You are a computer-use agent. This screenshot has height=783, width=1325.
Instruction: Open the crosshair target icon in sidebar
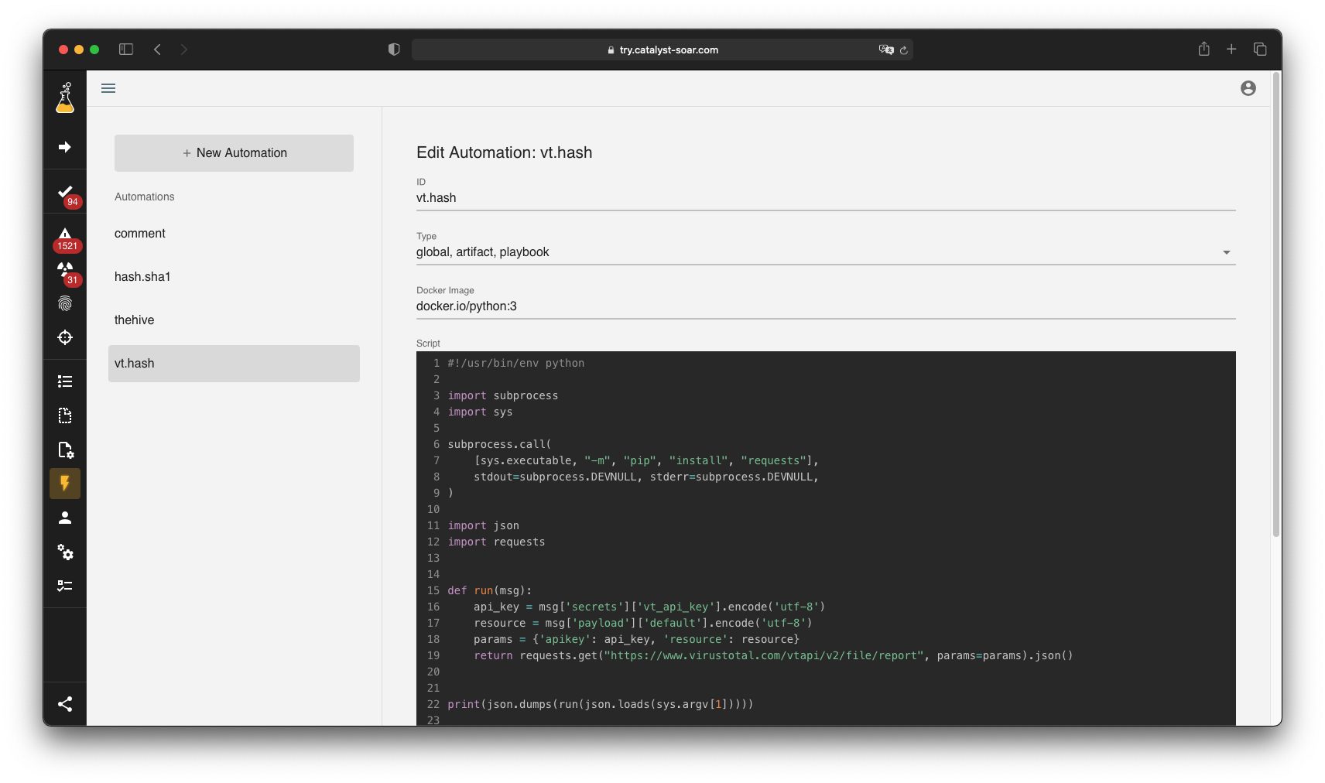click(65, 337)
